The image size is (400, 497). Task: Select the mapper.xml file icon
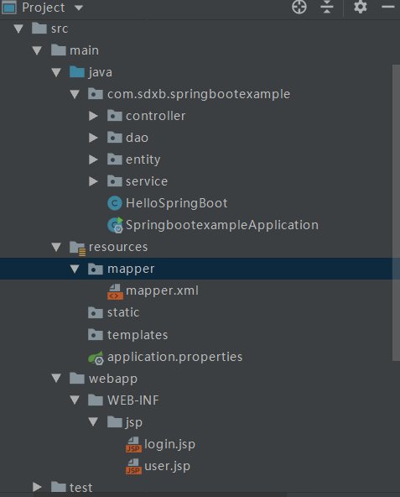[115, 291]
